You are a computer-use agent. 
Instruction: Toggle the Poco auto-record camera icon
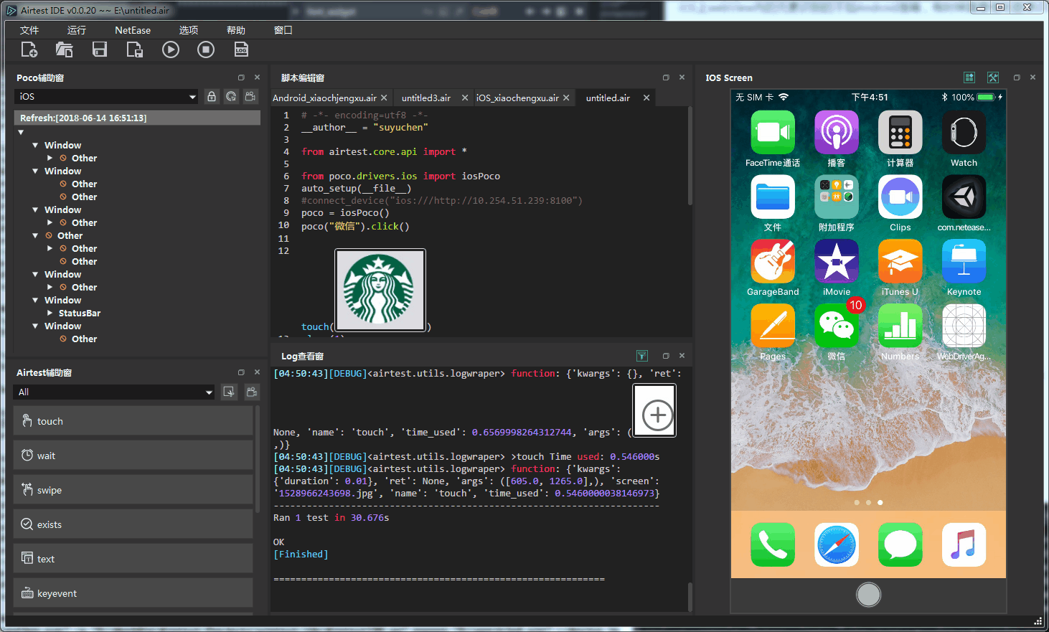(250, 96)
